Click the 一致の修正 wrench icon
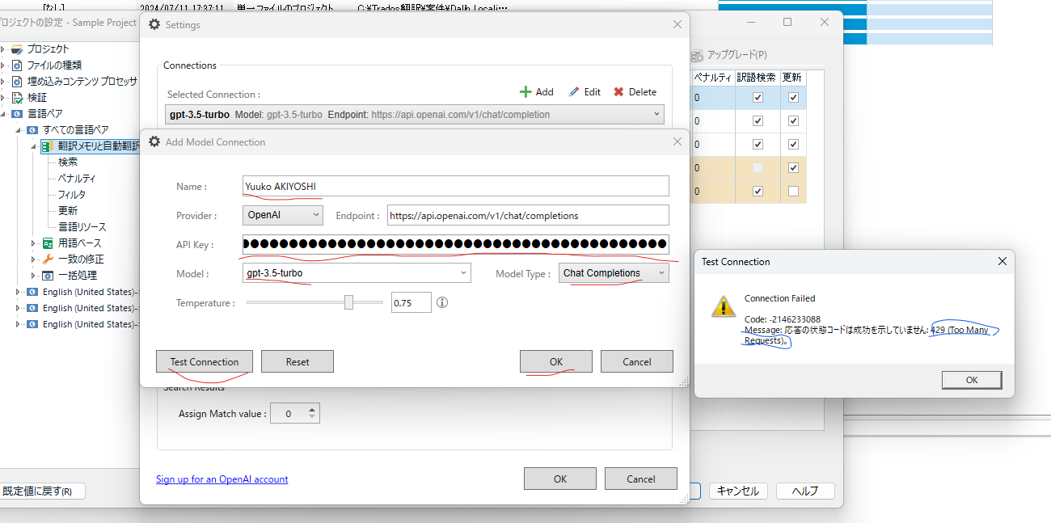Screen dimensions: 1051x523 [46, 259]
